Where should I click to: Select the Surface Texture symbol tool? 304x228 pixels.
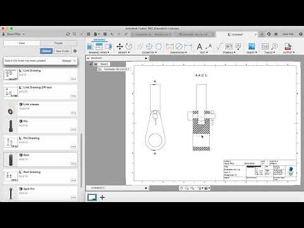point(220,46)
